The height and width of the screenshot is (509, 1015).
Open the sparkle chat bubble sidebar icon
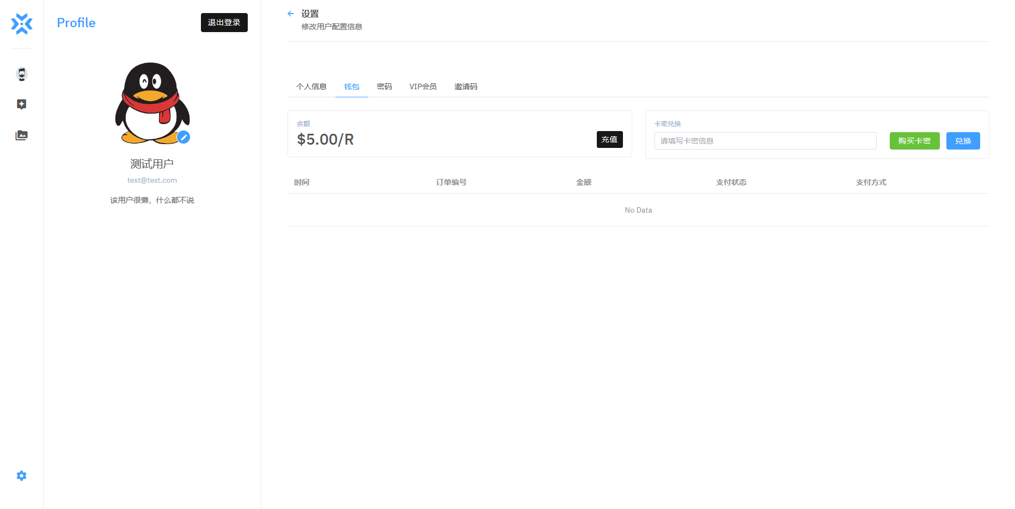tap(22, 104)
